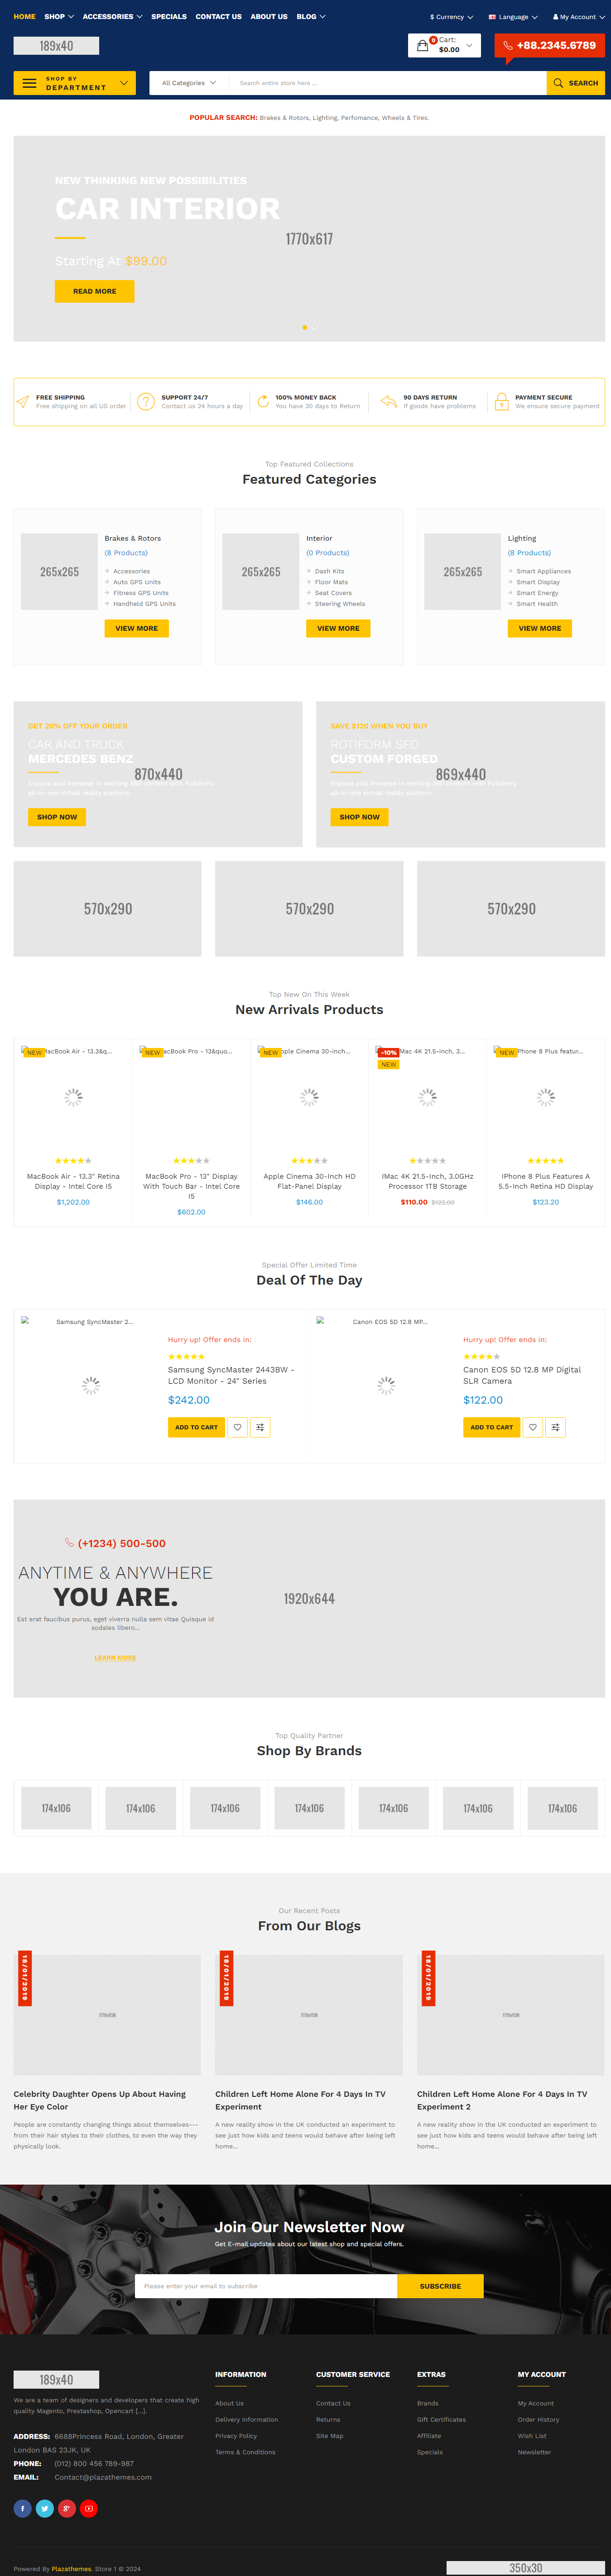This screenshot has height=2576, width=611.
Task: Add Samsung SyncMaster to wishlist heart icon
Action: pos(237,1427)
